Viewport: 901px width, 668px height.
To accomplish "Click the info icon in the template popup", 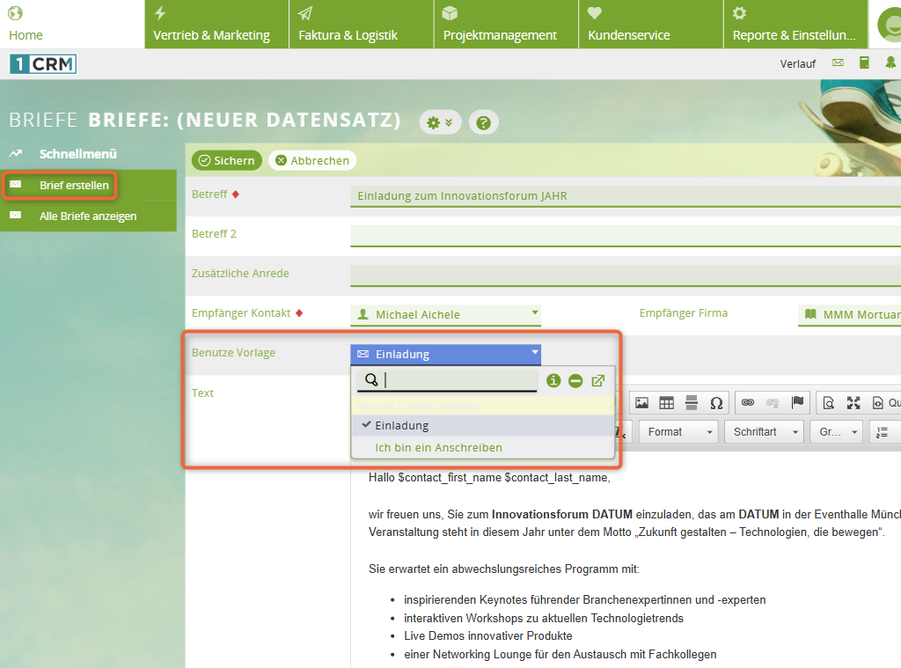I will 553,380.
